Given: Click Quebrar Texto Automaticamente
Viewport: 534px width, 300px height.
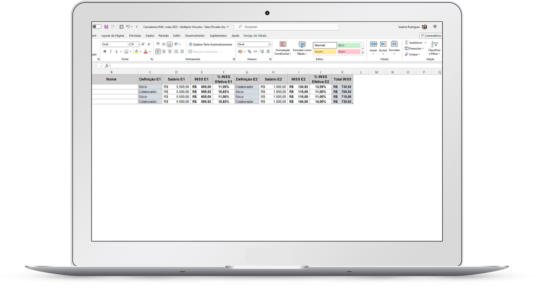Looking at the screenshot, I should (210, 44).
